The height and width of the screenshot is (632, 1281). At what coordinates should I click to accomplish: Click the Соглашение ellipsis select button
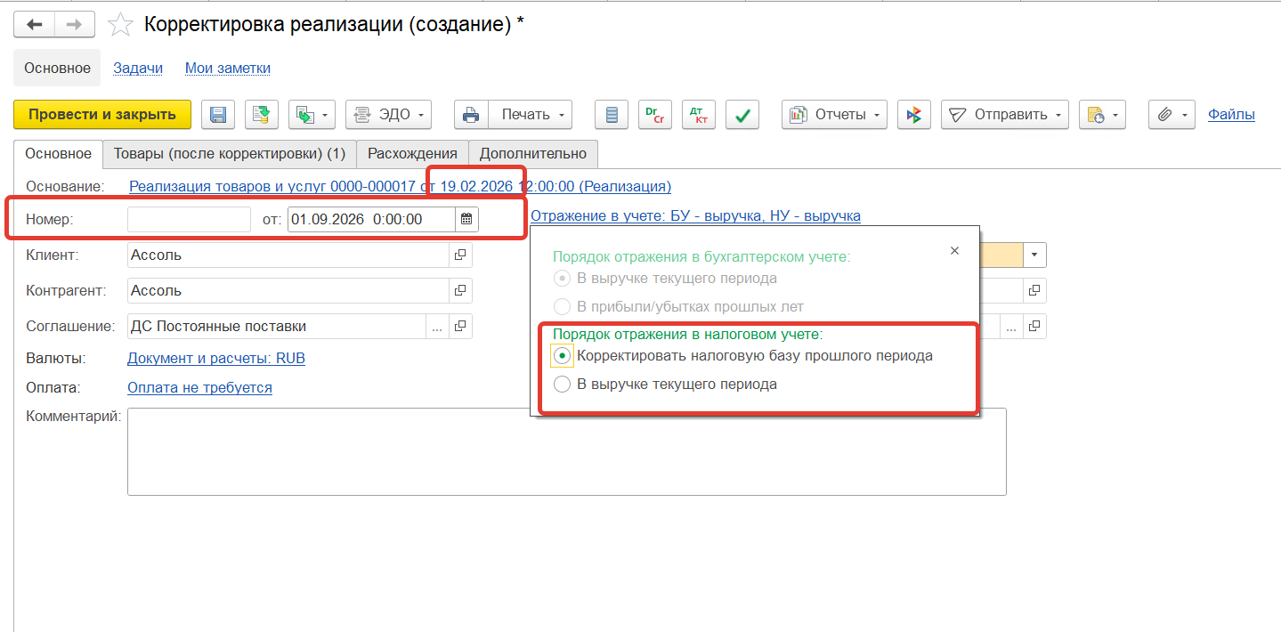tap(437, 327)
